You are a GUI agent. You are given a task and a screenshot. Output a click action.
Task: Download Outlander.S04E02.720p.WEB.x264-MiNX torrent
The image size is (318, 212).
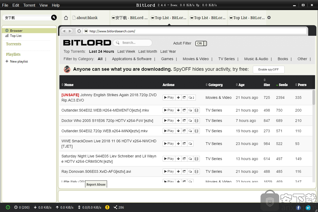click(178, 131)
